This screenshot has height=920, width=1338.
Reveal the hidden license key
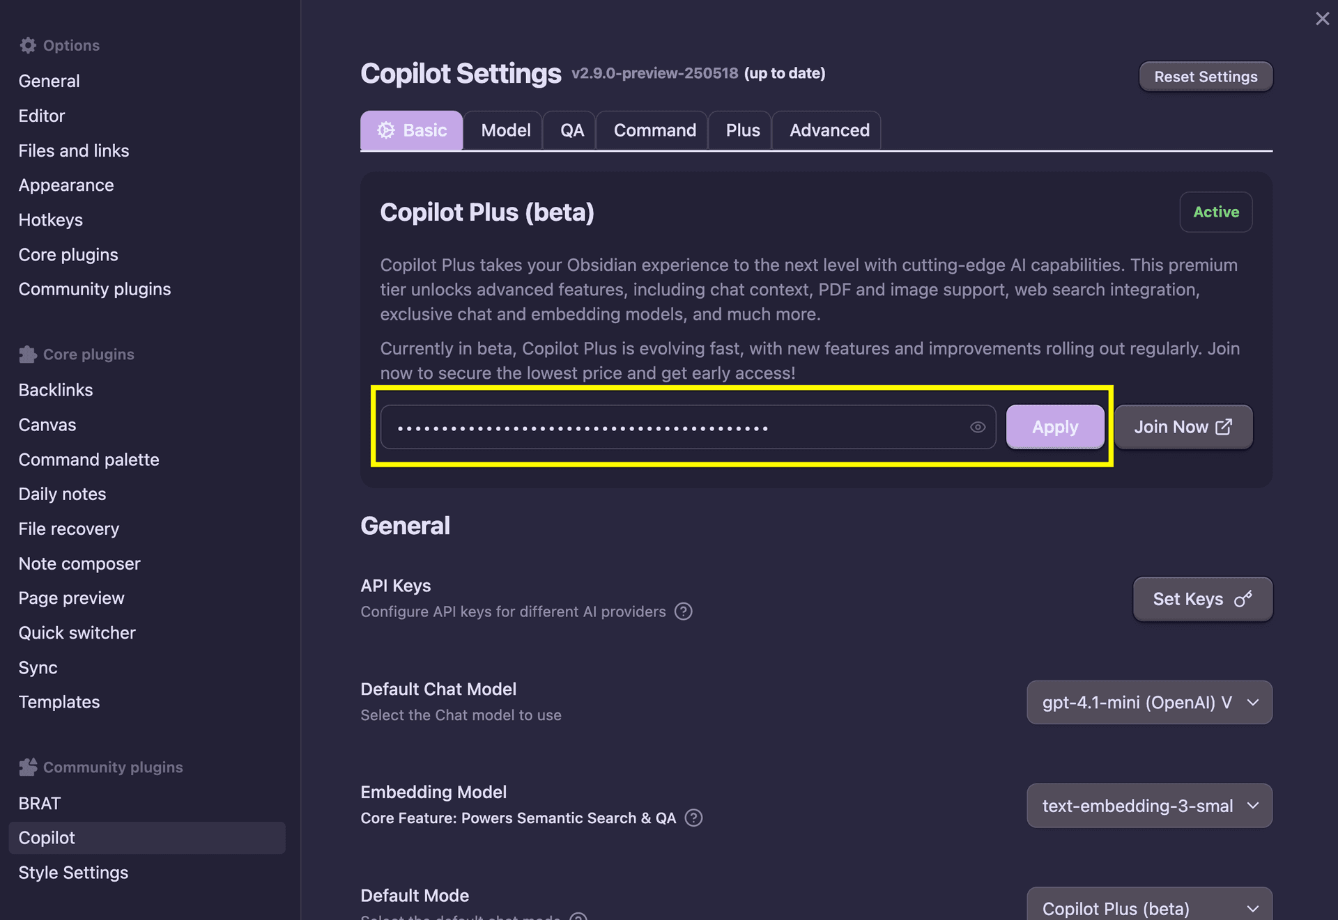coord(977,427)
